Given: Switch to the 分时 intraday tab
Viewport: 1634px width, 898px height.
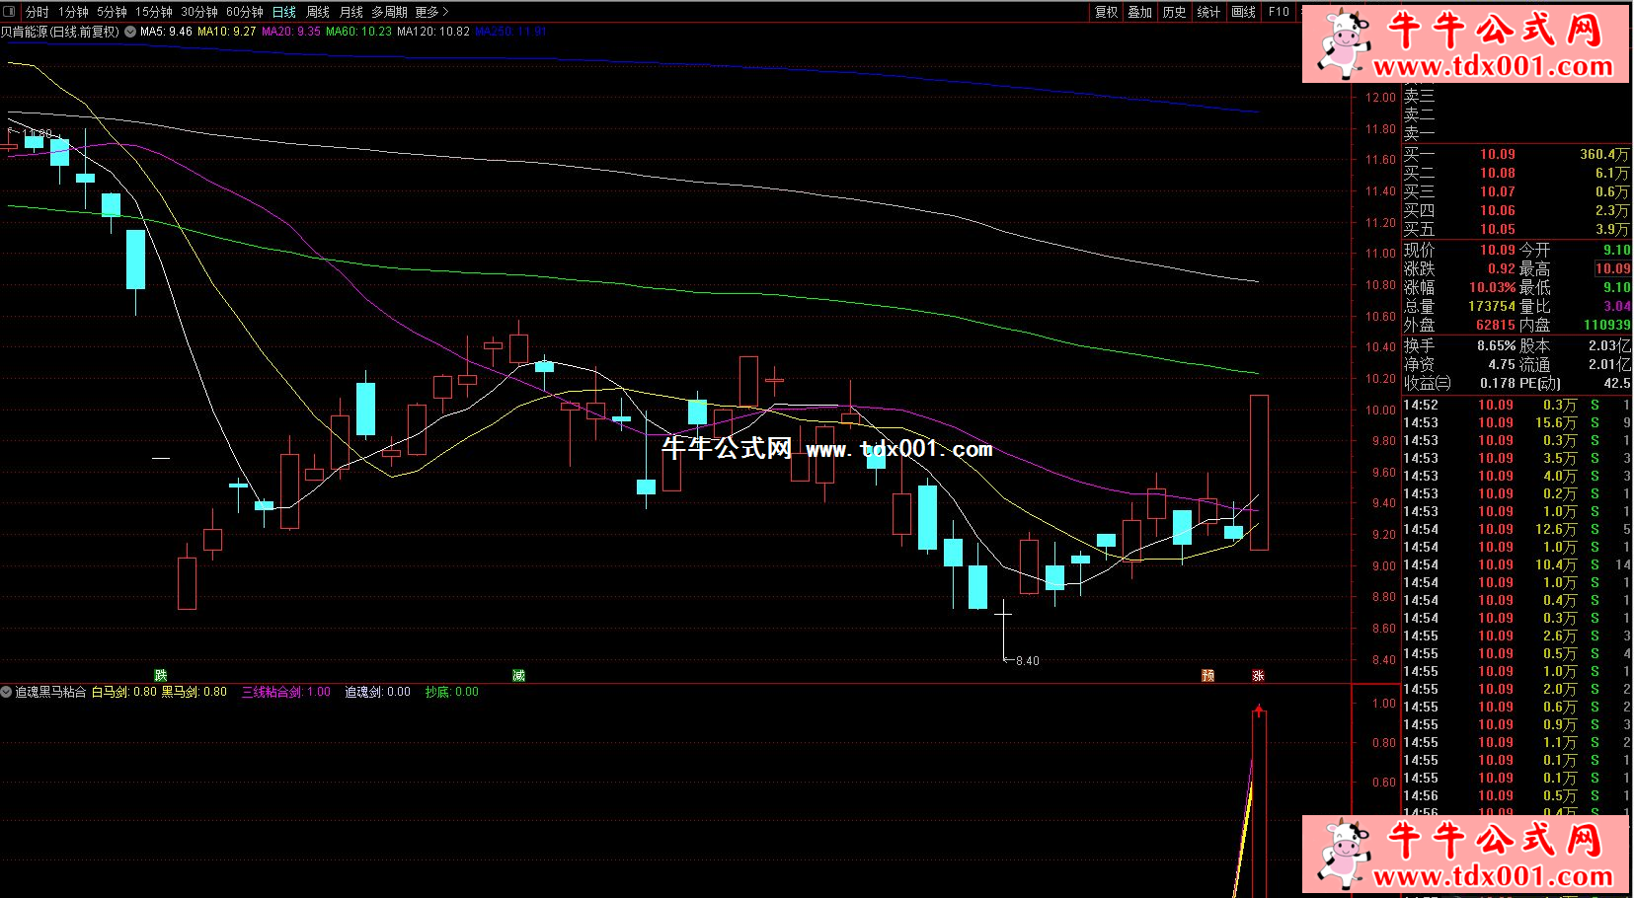Looking at the screenshot, I should click(x=38, y=12).
